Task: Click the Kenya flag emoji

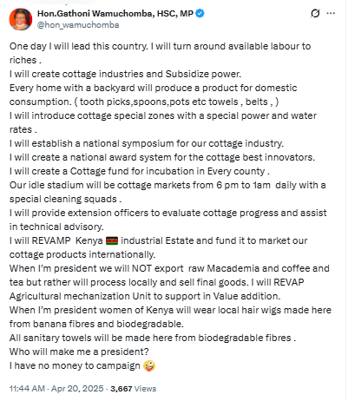Action: [112, 240]
